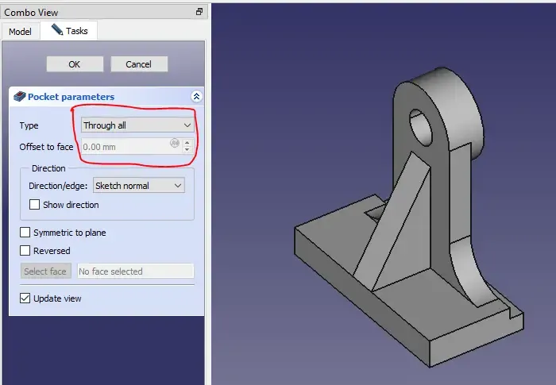Switch to the Model tab
556x385 pixels.
20,32
